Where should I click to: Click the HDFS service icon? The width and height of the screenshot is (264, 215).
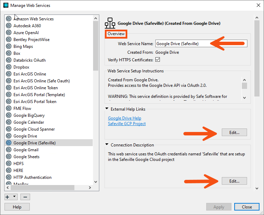click(9, 163)
